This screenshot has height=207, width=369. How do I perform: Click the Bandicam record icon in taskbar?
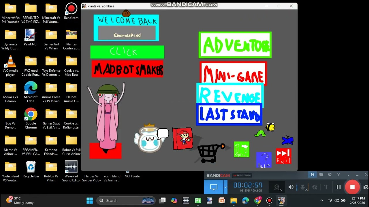pyautogui.click(x=269, y=200)
